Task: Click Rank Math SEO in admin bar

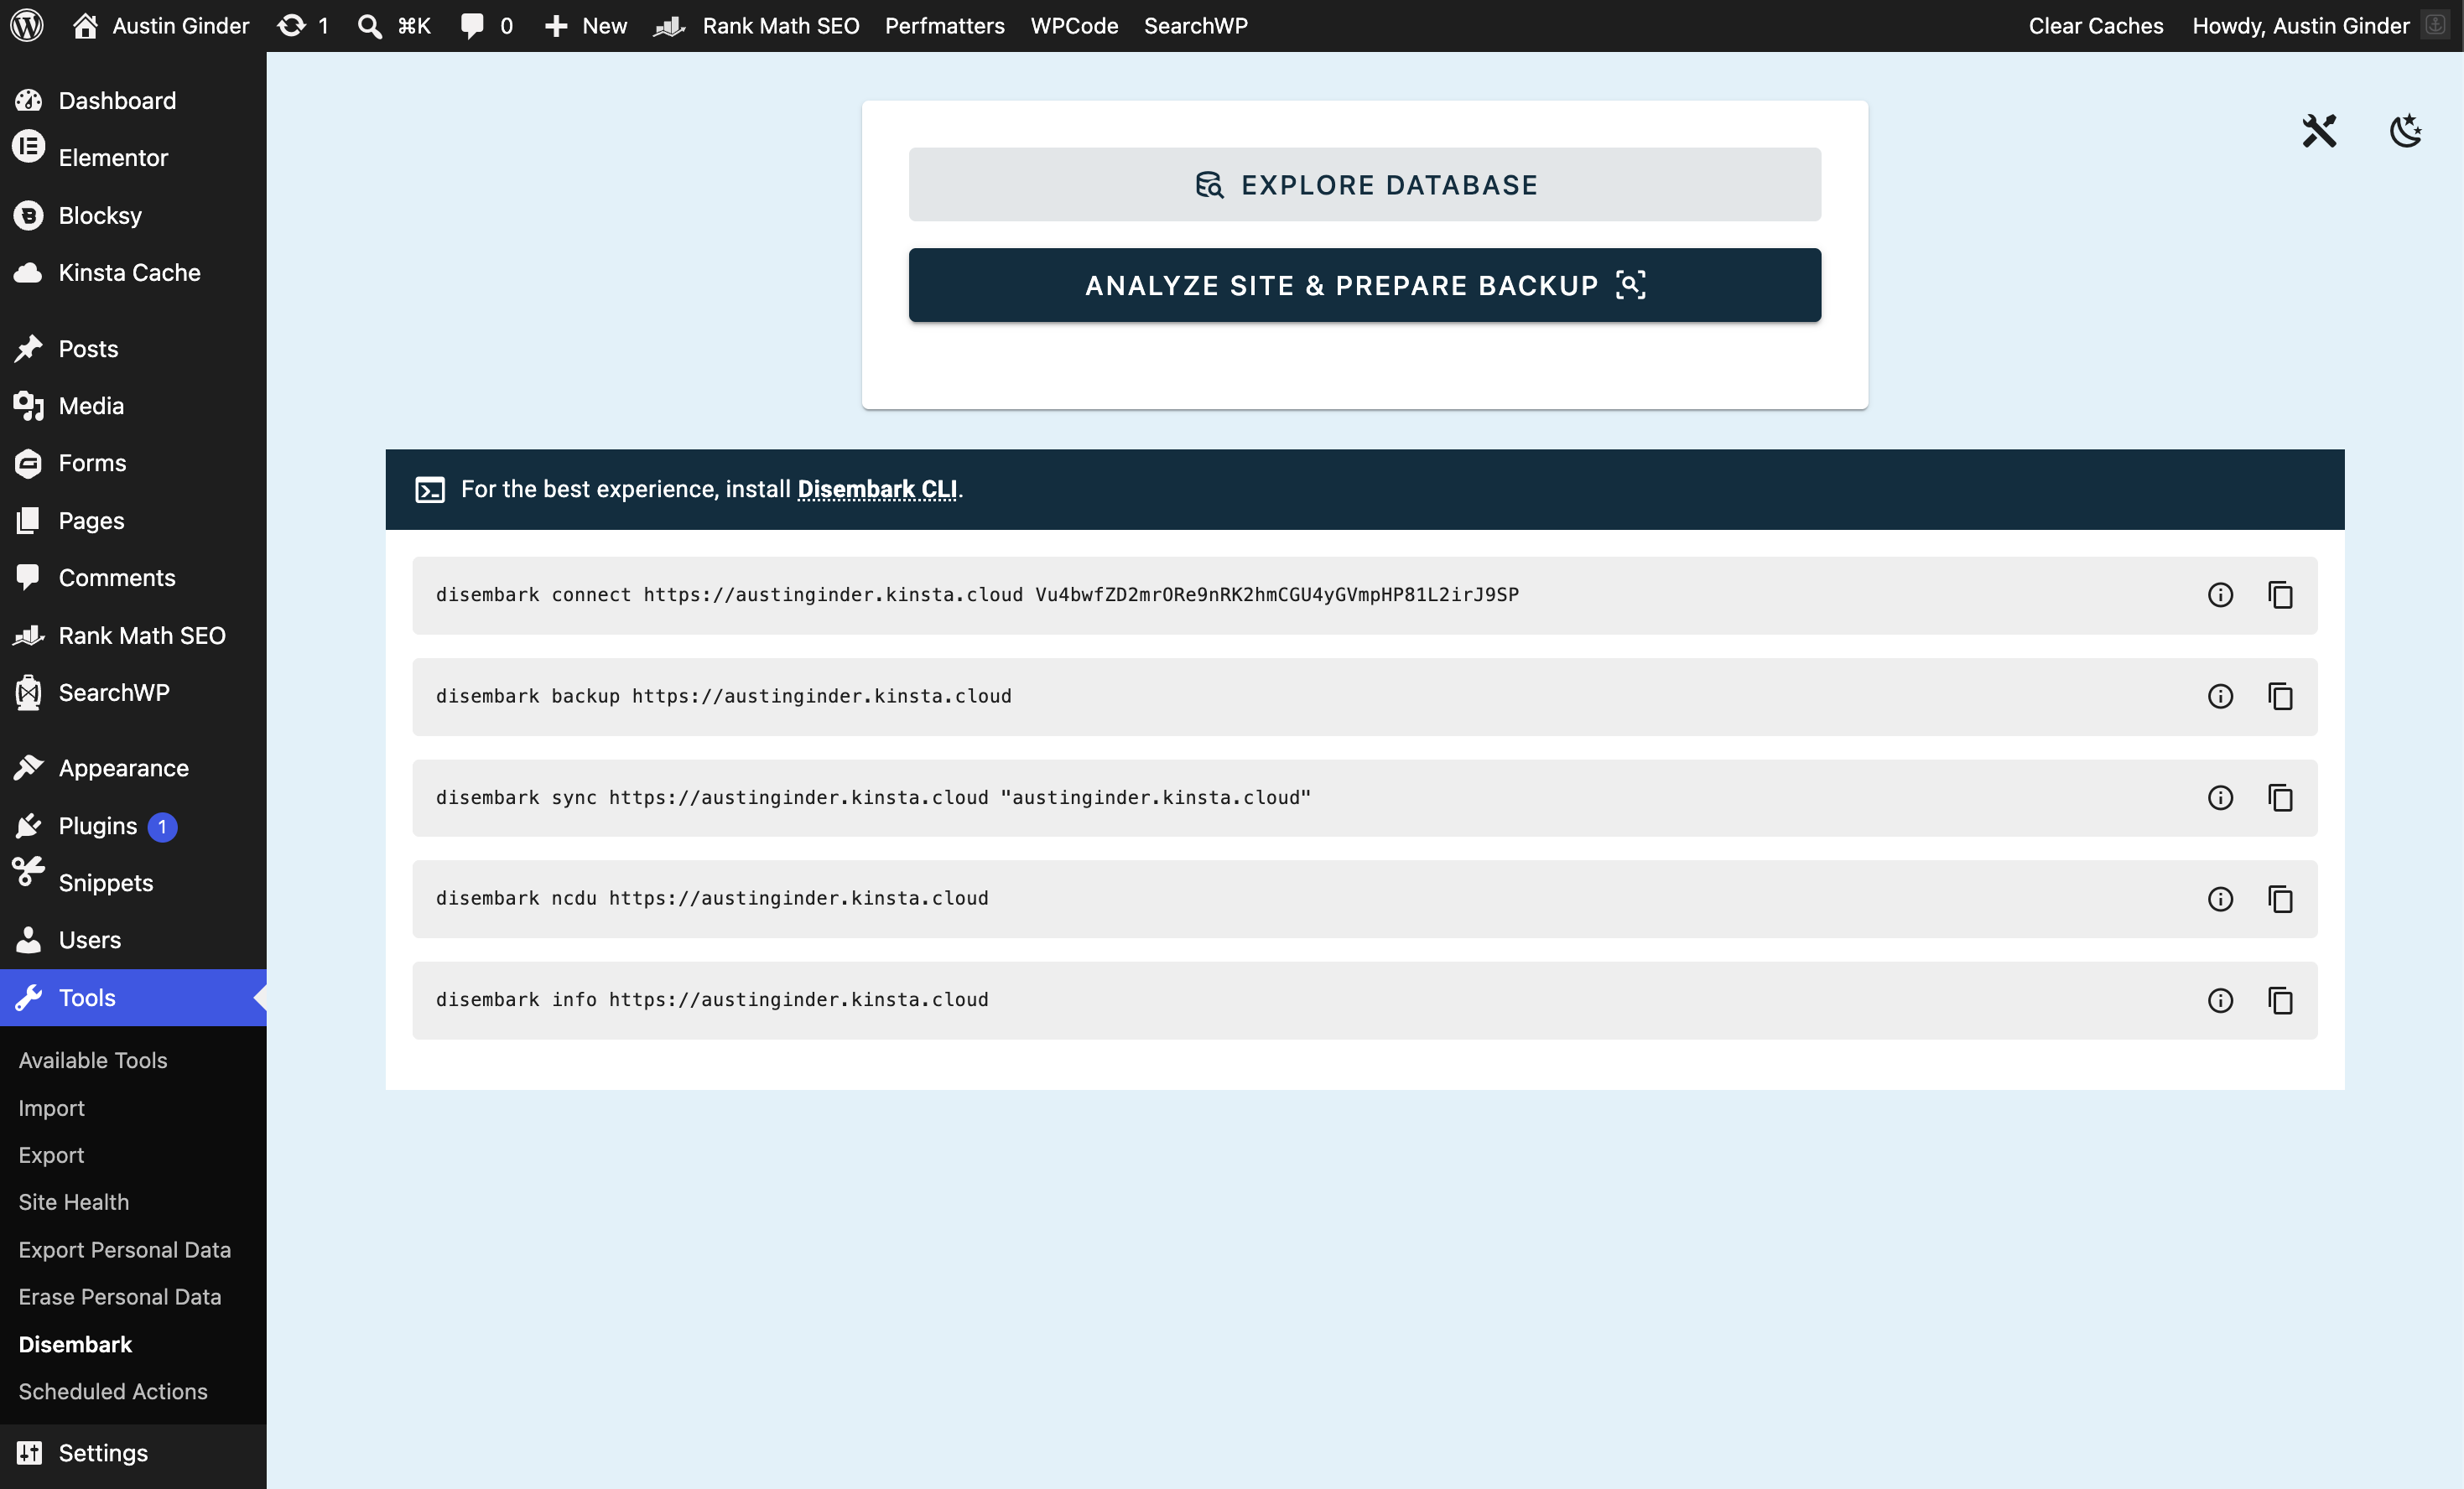Action: pos(756,25)
